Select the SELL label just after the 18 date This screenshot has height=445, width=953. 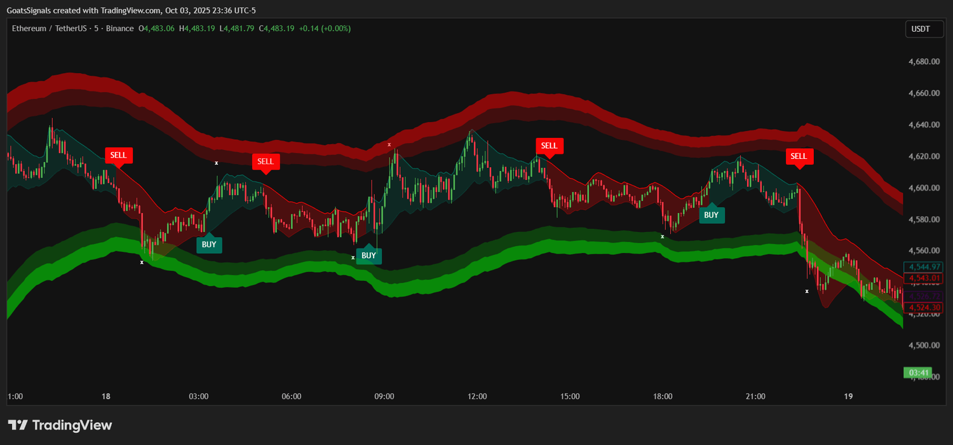point(119,155)
